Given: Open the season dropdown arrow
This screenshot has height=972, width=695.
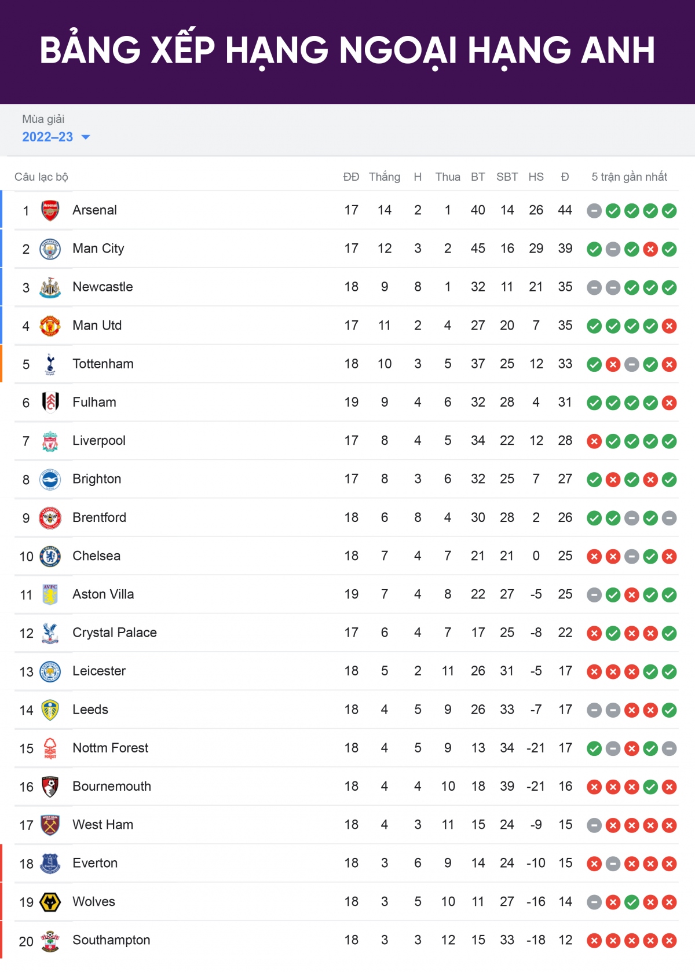Looking at the screenshot, I should coord(86,137).
